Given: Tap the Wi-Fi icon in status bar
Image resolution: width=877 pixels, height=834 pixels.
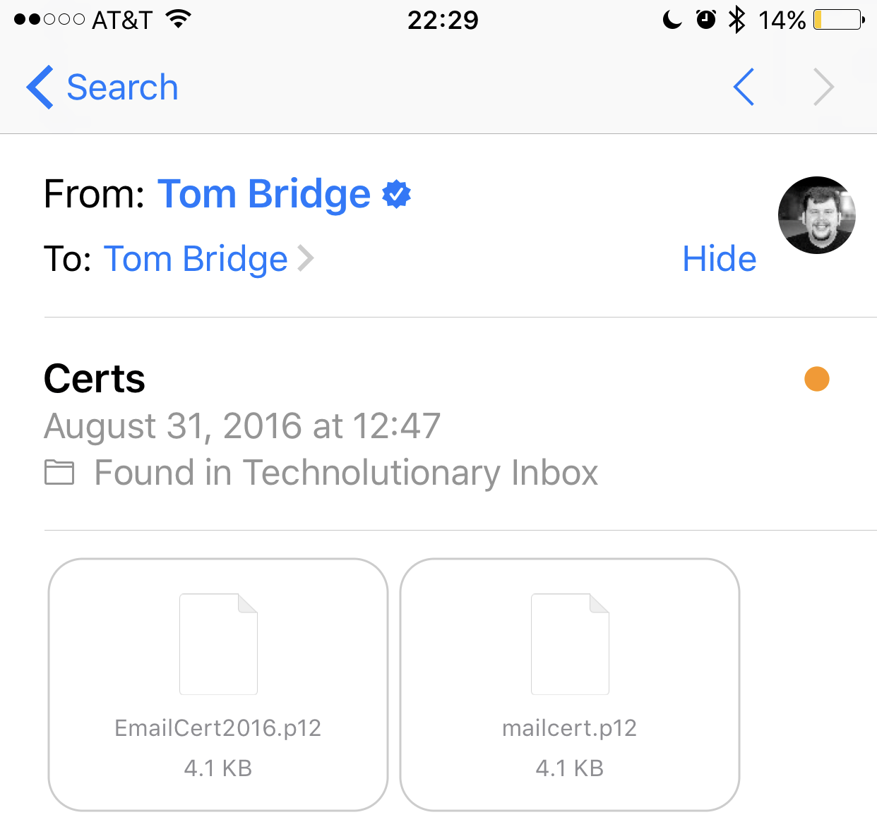Looking at the screenshot, I should [179, 20].
